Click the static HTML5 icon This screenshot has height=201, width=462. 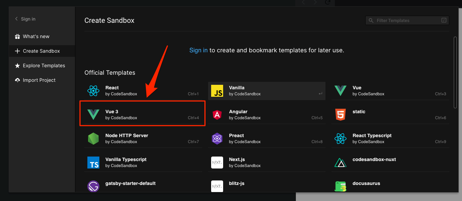click(x=340, y=115)
